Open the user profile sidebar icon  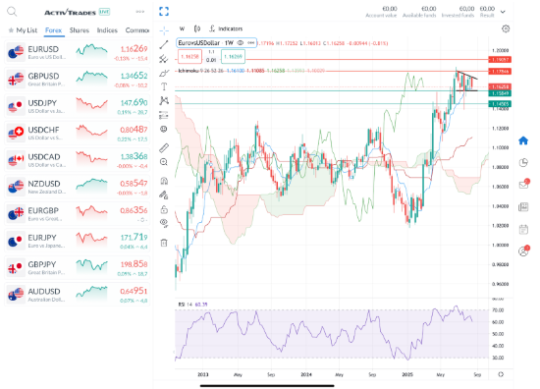[523, 251]
